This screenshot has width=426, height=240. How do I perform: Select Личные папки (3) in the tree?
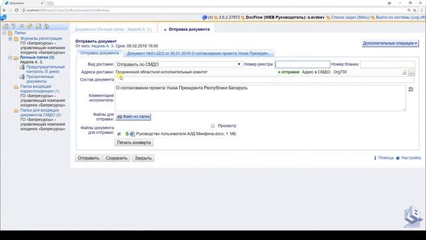[37, 57]
